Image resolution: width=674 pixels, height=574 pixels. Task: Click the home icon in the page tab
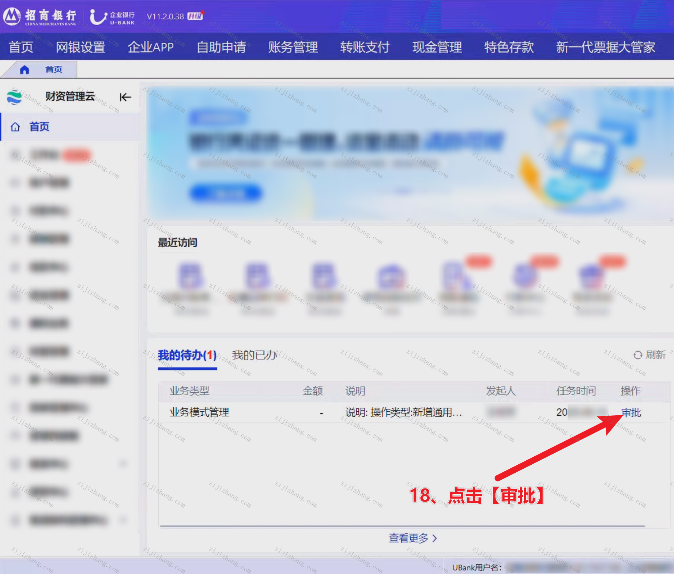[25, 69]
